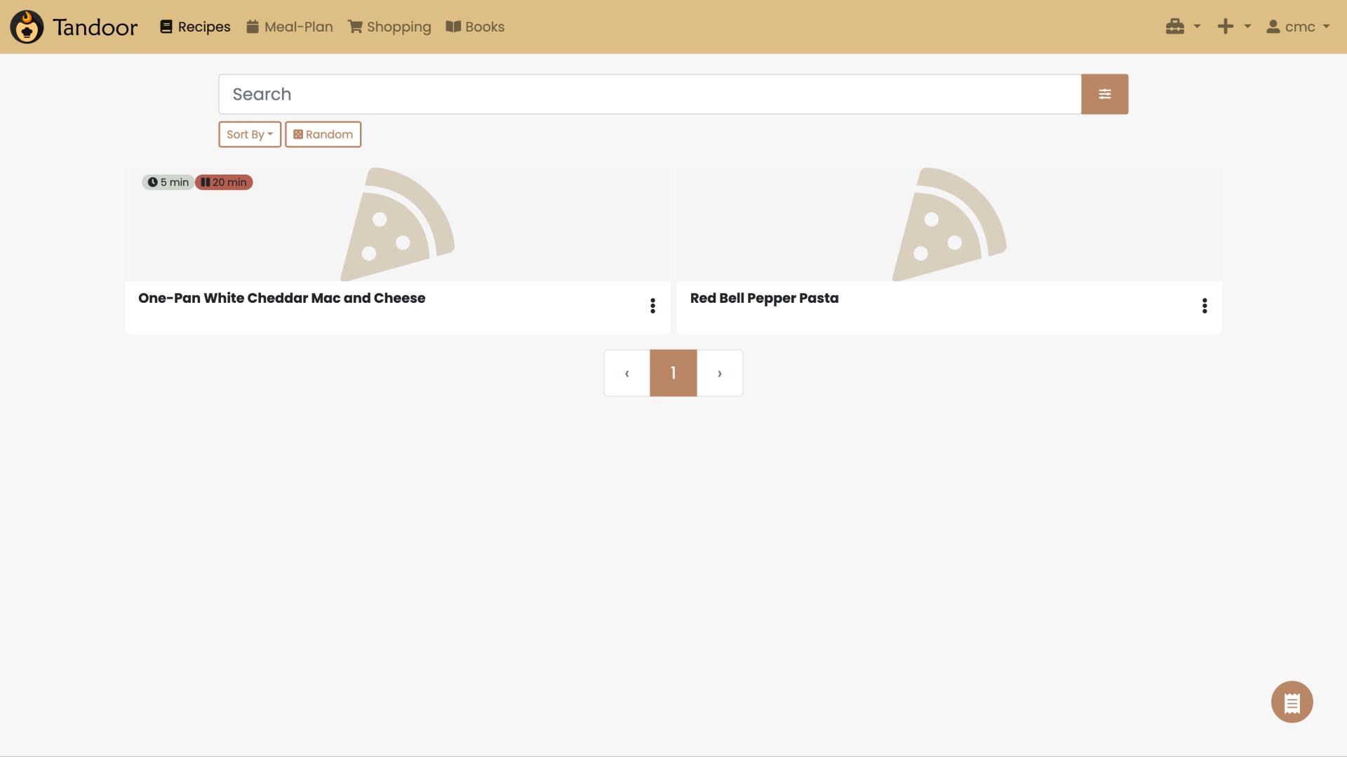This screenshot has width=1347, height=757.
Task: Click the Tandoor flame logo
Action: [27, 27]
